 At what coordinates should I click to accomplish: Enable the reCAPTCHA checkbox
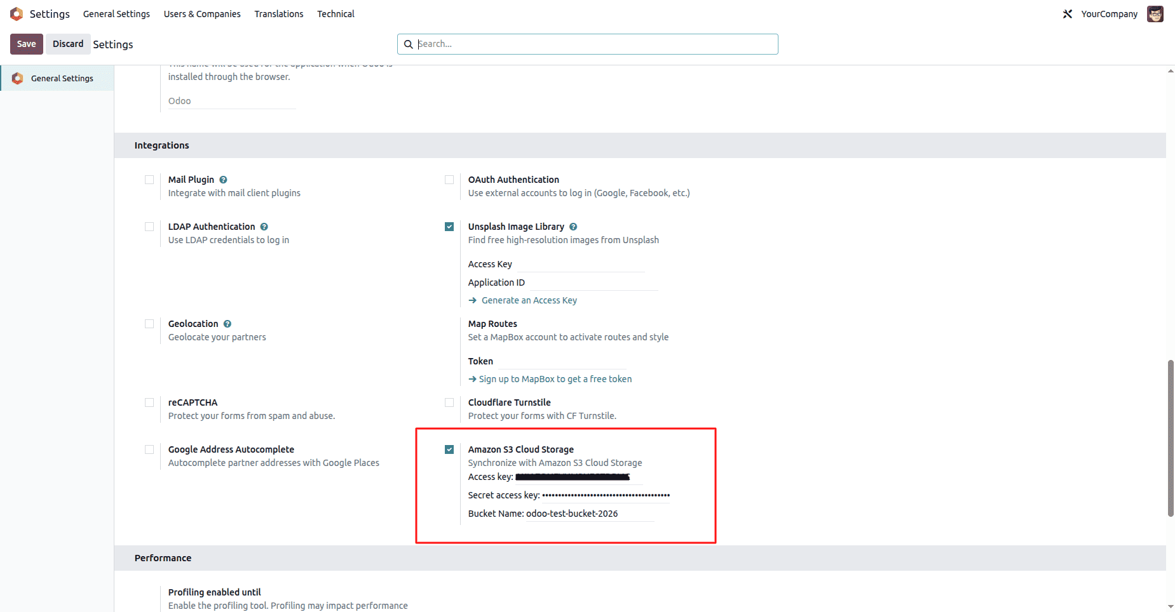pos(149,402)
